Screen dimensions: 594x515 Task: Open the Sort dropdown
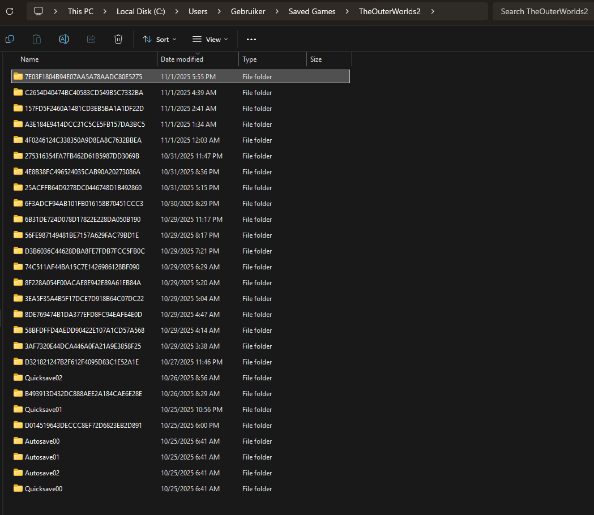pos(159,39)
